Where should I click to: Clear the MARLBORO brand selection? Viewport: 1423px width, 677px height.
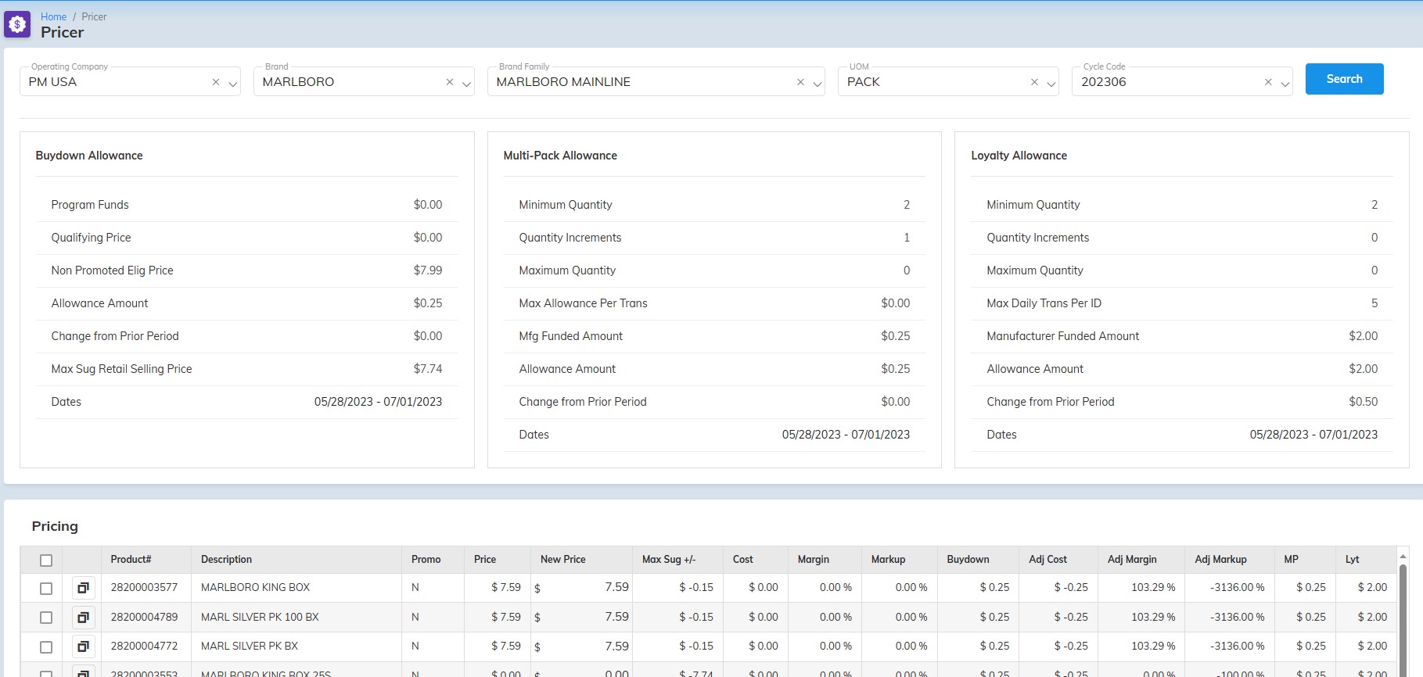click(x=450, y=82)
